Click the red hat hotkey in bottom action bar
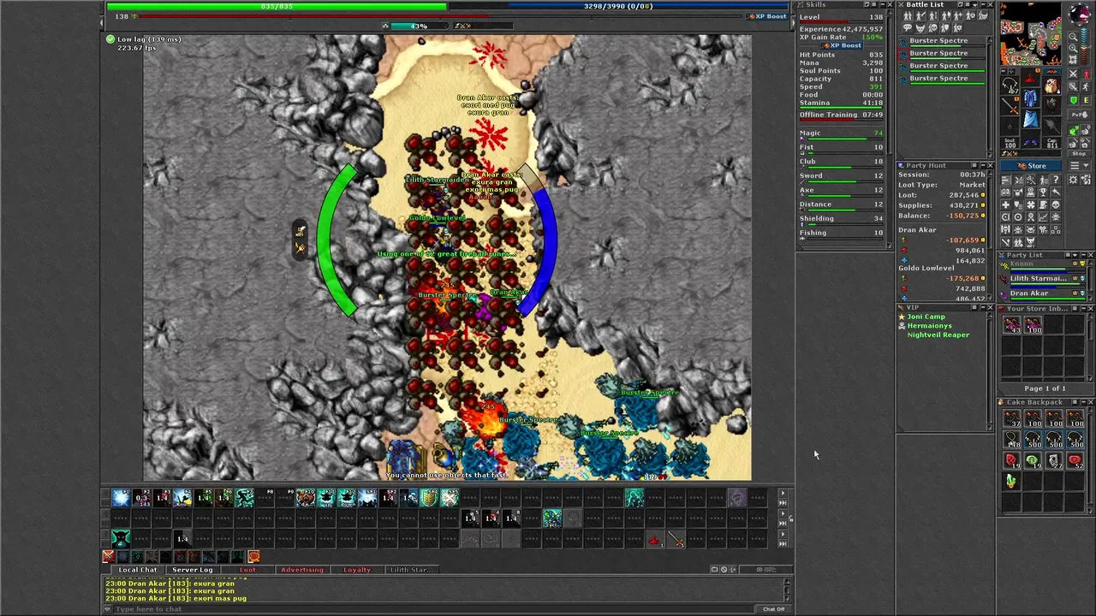This screenshot has height=616, width=1096. click(655, 539)
